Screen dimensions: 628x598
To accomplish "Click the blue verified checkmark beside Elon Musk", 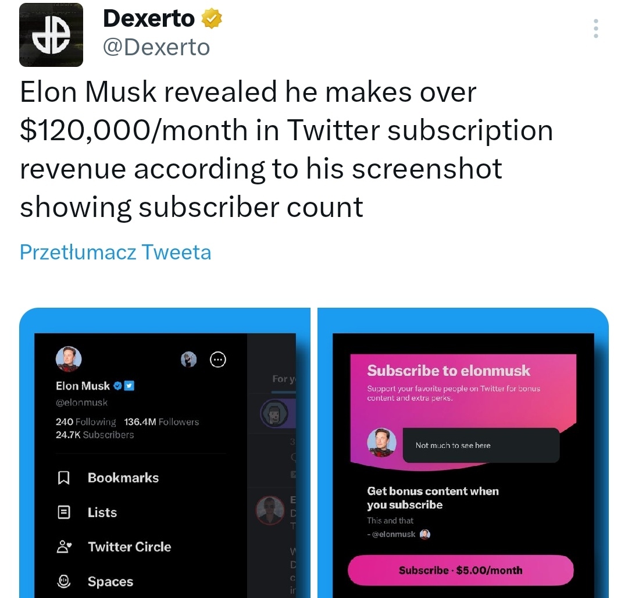I will coord(117,386).
